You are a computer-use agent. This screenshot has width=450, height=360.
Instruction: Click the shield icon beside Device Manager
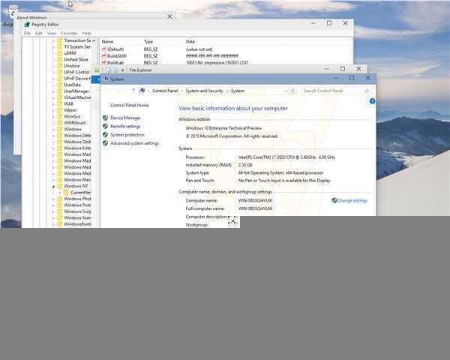tap(105, 118)
